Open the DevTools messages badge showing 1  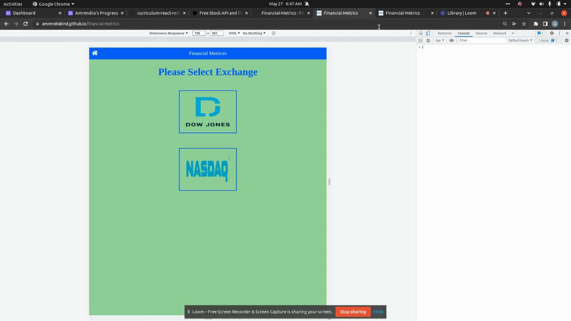coord(540,33)
